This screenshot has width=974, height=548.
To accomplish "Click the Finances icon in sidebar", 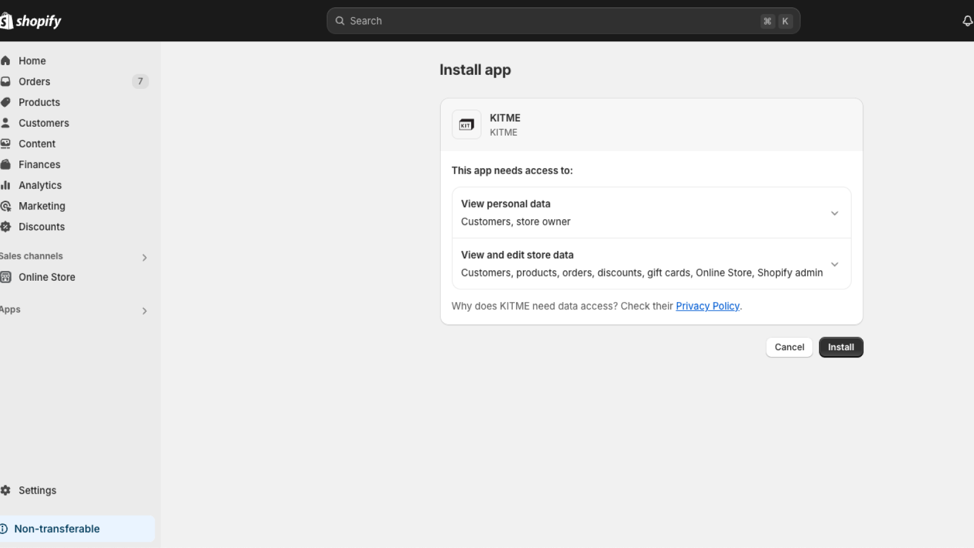I will click(5, 164).
